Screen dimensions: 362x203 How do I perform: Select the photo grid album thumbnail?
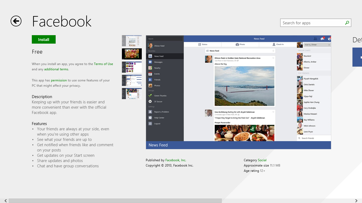coord(132,67)
